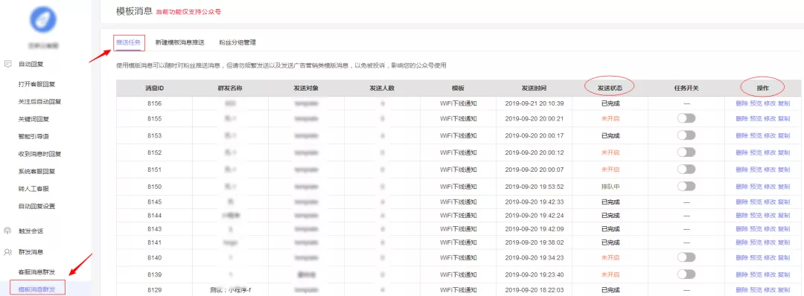This screenshot has width=804, height=296.
Task: Click 预览 for message 8150
Action: (x=756, y=186)
